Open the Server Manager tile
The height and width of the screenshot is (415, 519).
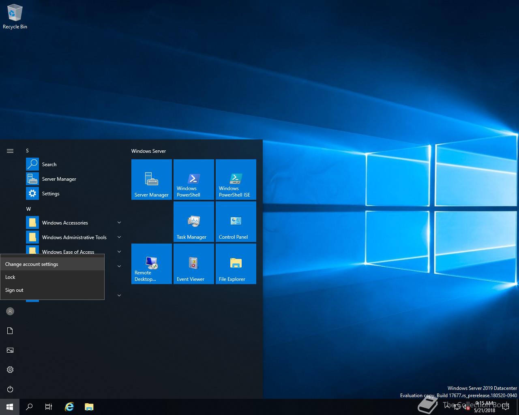[152, 180]
